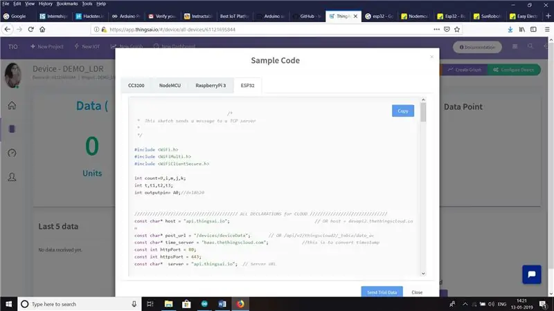Click the TIO logo
The image size is (554, 311).
13,46
